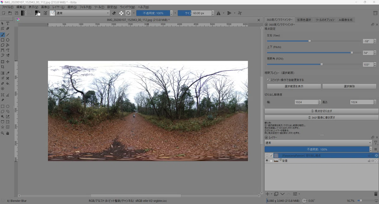Viewport: 379px width, 204px height.
Task: Open the brush blending mode dropdown
Action: point(83,13)
